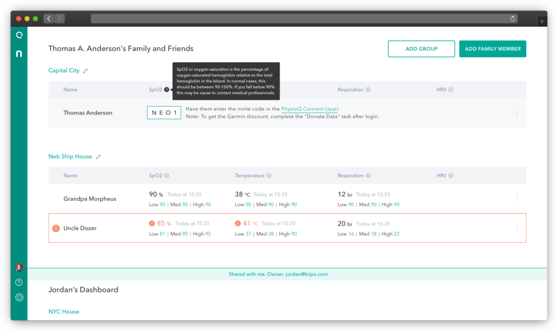Click Uncle Dozer 85 % SpO2 value
Screen dimensions: 558x331
[x=163, y=224]
